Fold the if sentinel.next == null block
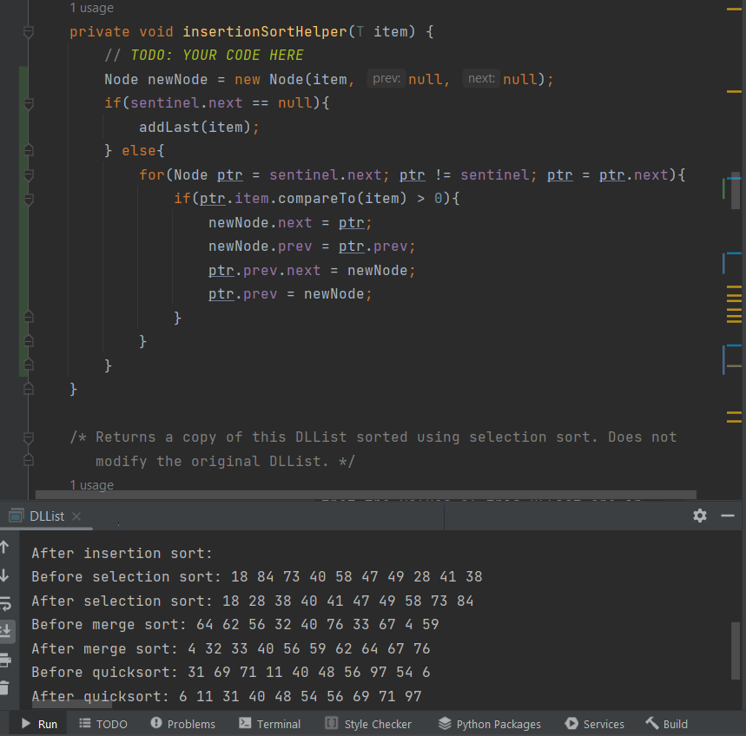The width and height of the screenshot is (746, 736). pyautogui.click(x=28, y=103)
